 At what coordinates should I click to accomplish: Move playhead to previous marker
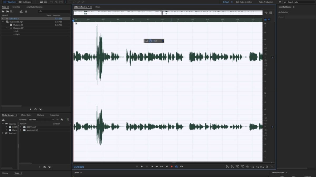point(152,167)
